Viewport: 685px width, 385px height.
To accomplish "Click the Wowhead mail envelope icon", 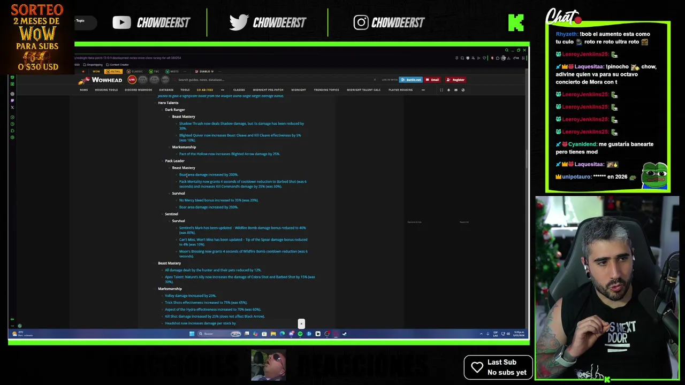I will pyautogui.click(x=456, y=90).
